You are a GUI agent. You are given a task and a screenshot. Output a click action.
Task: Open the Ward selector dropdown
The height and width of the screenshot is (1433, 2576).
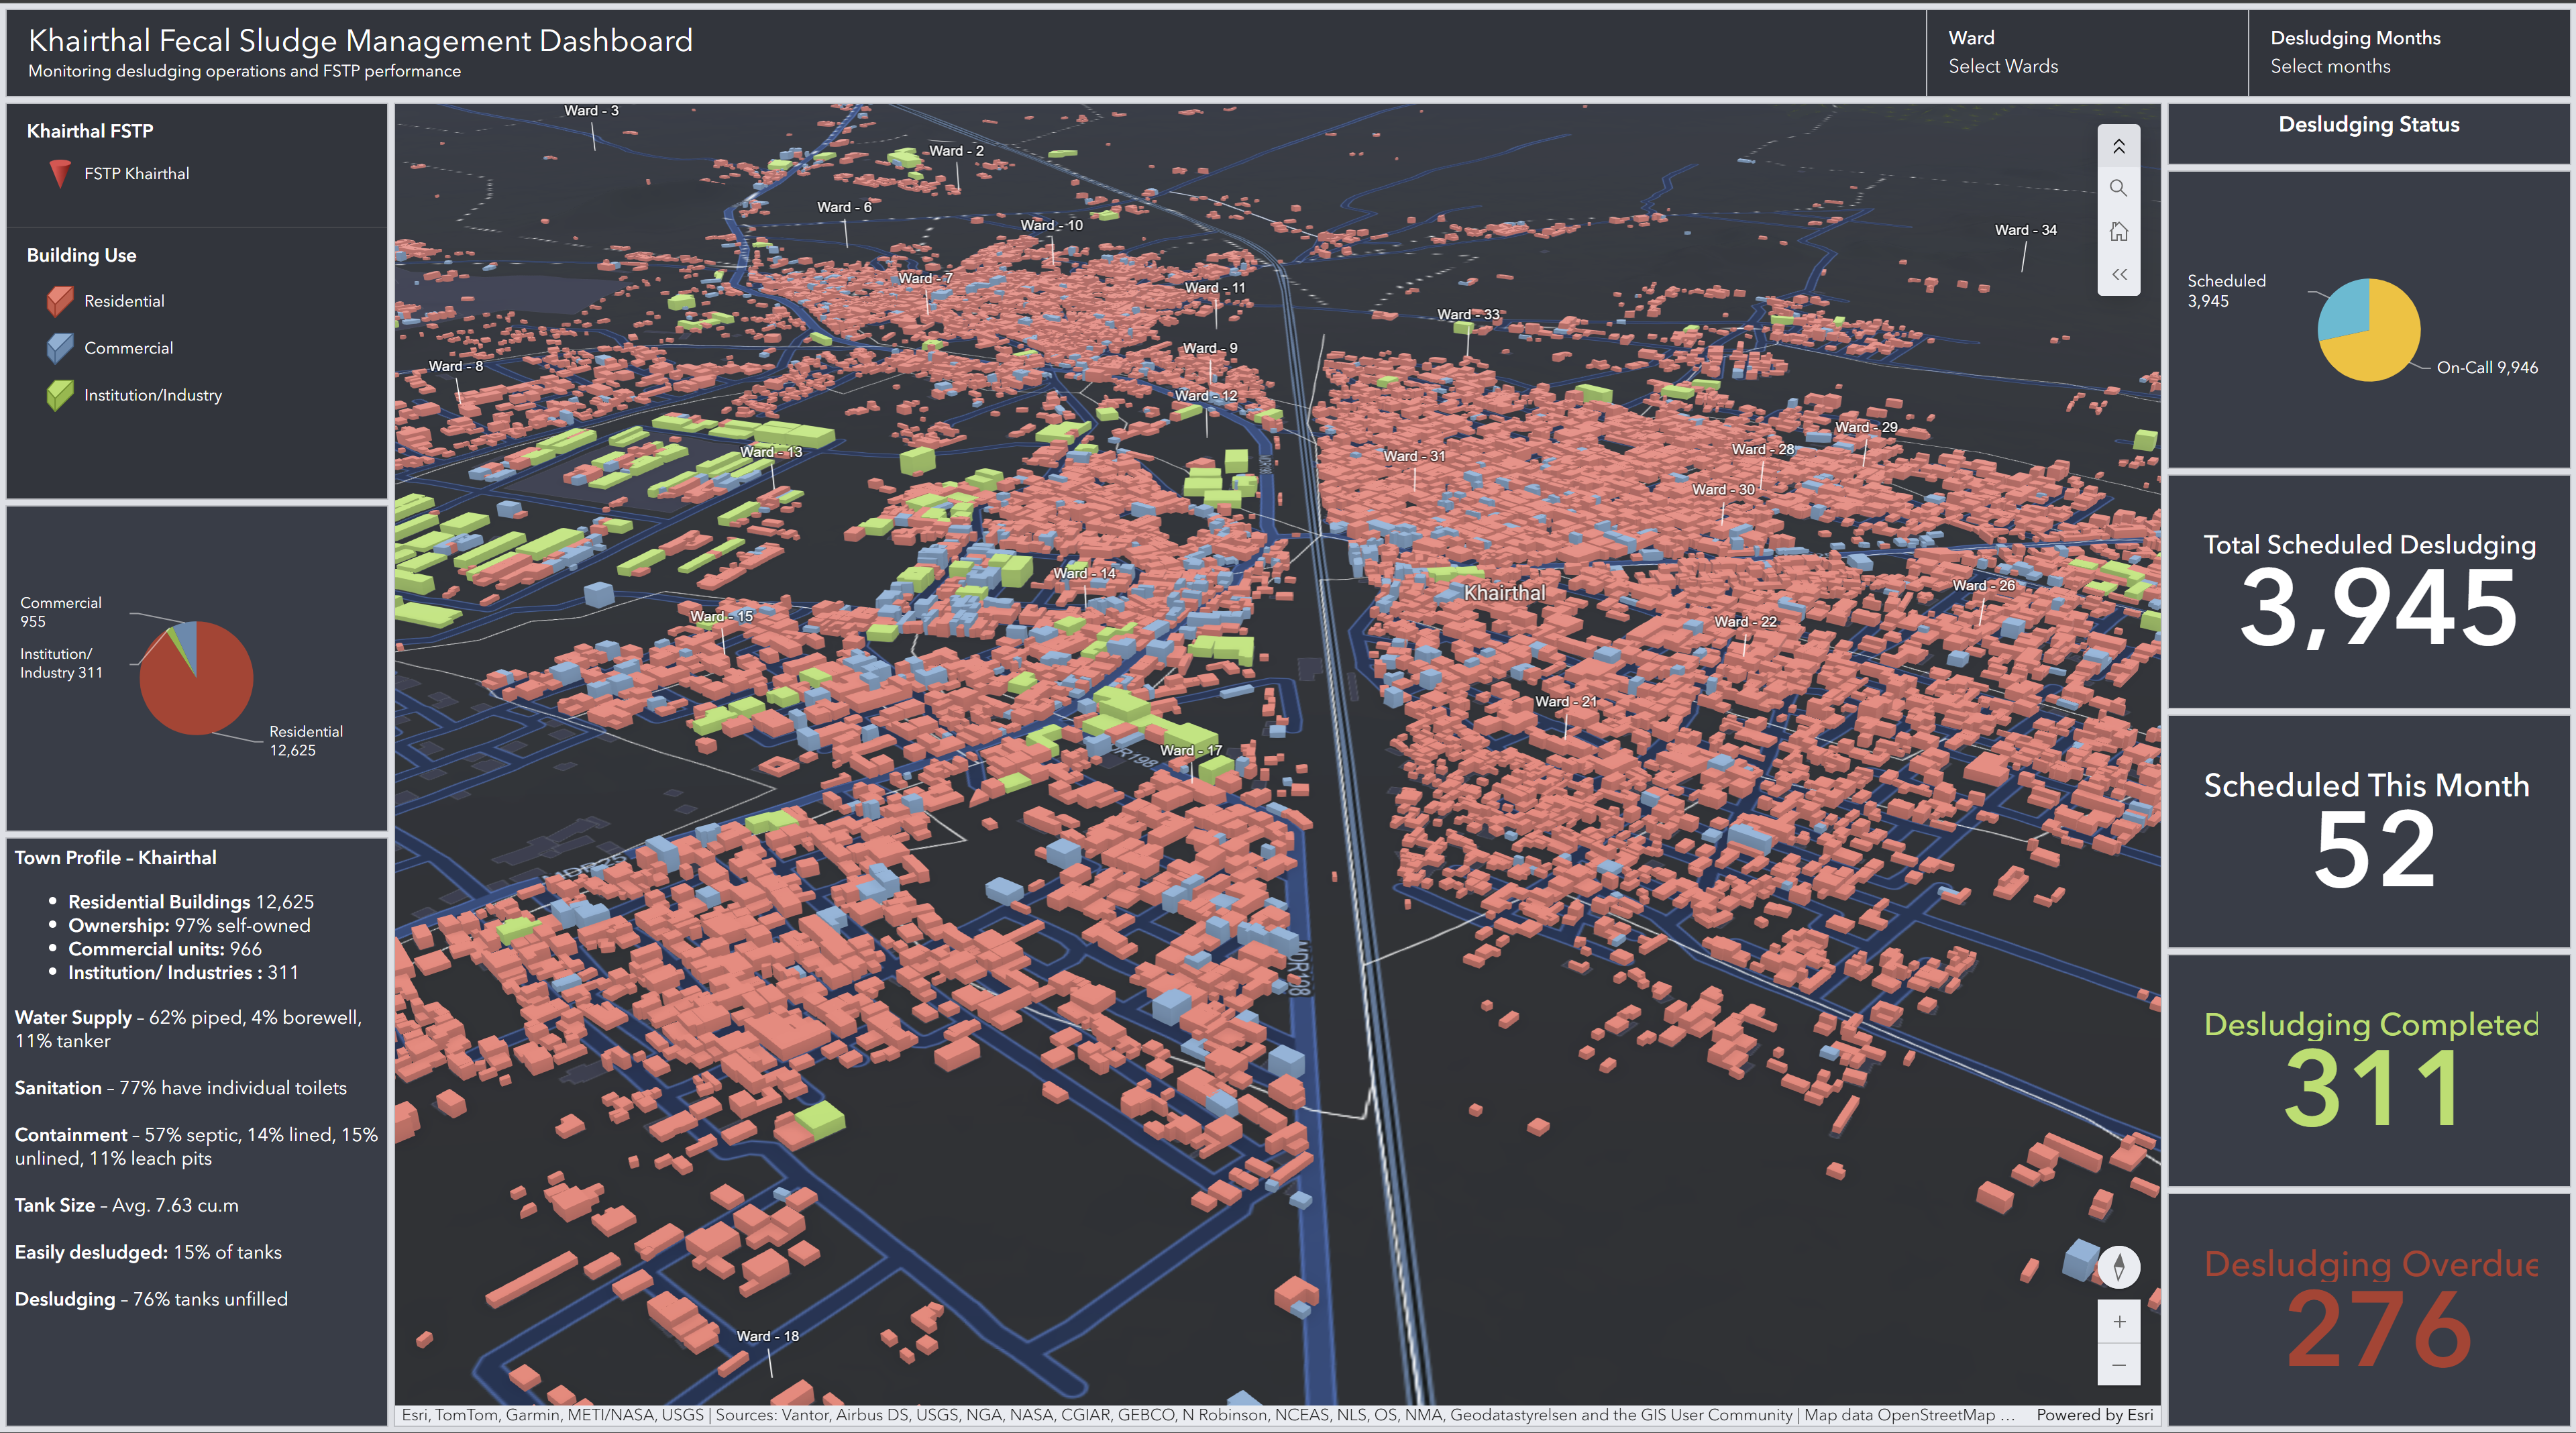2086,53
